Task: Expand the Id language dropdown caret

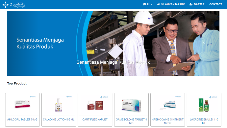Action: tap(152, 5)
